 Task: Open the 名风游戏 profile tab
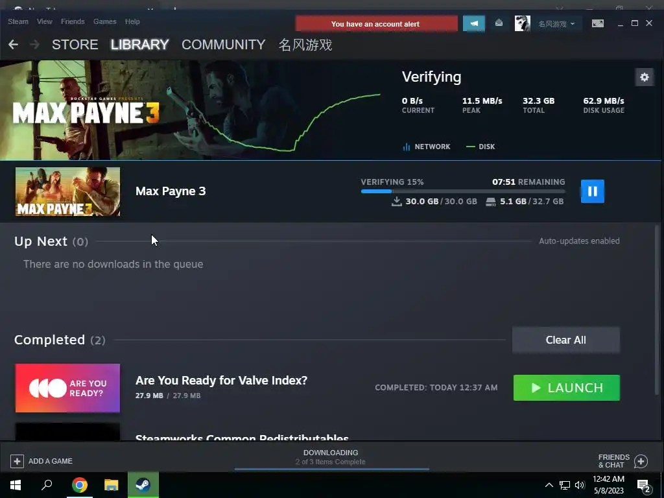pyautogui.click(x=305, y=45)
